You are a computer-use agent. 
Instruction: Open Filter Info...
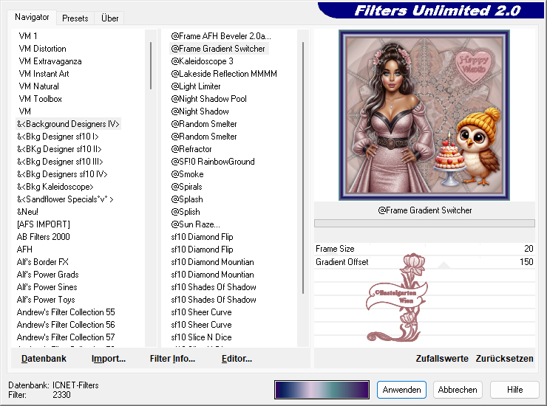coord(172,359)
